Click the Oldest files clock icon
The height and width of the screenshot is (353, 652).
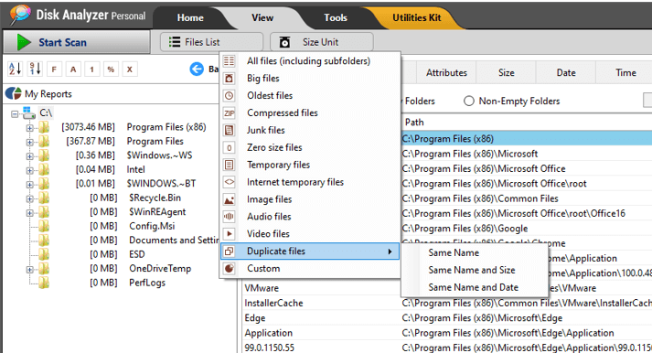[230, 96]
